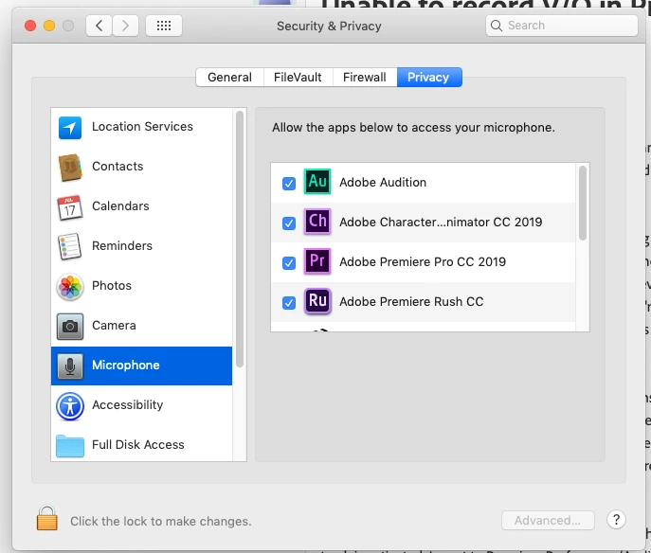Click the Microphone icon in sidebar
651x553 pixels.
pyautogui.click(x=70, y=366)
